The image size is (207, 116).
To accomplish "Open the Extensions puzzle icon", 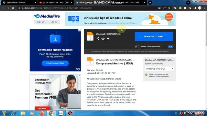I will point(185,8).
